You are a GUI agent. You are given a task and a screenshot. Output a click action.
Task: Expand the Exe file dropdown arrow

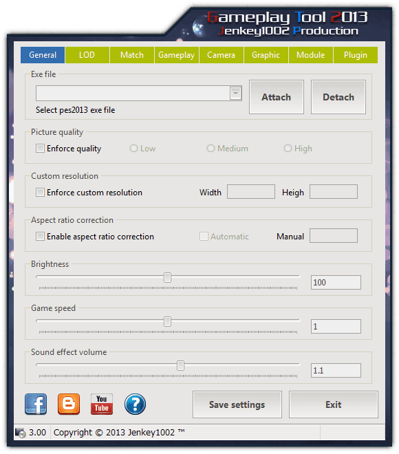(236, 94)
